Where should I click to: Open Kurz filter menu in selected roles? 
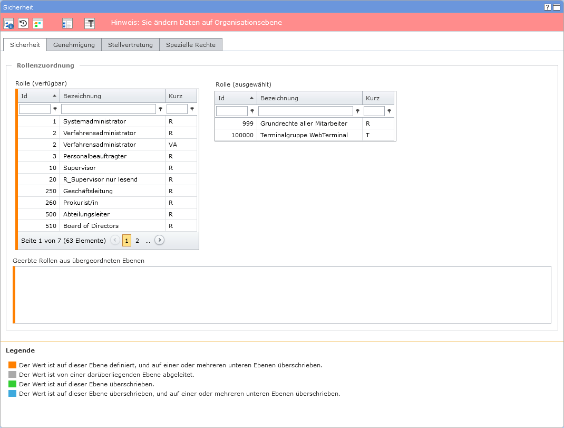[389, 111]
